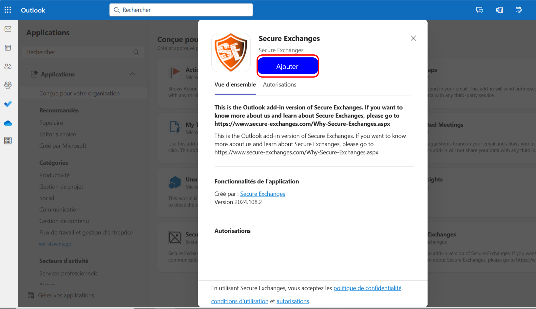The image size is (536, 309).
Task: Close the Secure Exchanges dialog
Action: [413, 38]
